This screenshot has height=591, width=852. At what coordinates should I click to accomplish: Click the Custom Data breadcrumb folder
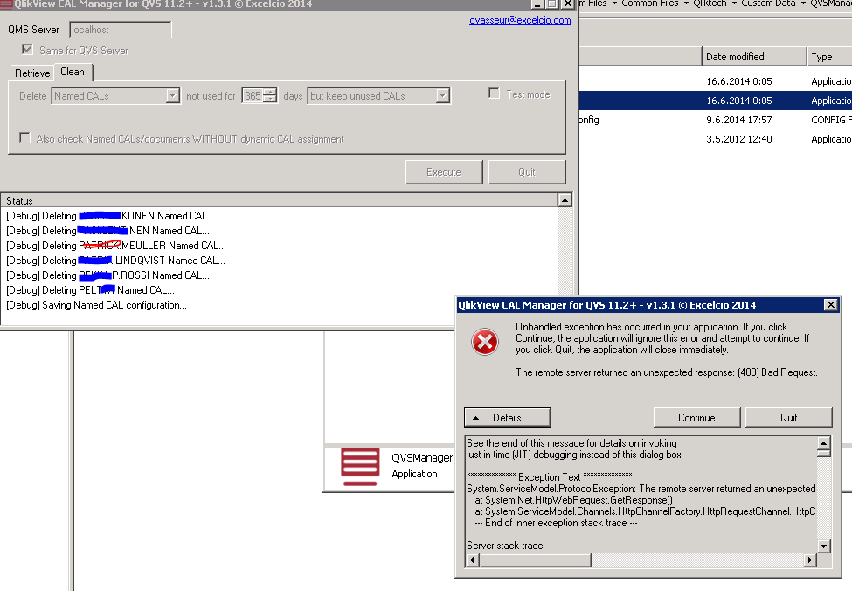point(768,3)
